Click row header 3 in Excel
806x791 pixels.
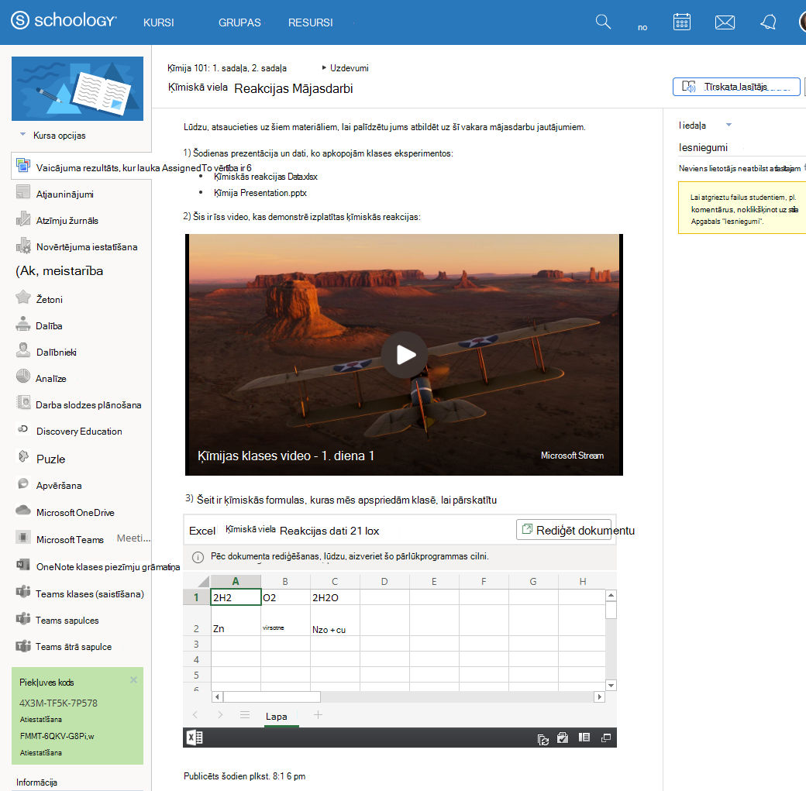(196, 644)
